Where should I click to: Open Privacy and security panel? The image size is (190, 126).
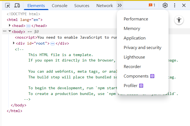143,48
